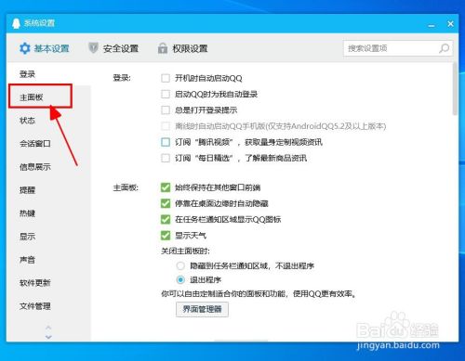
Task: Open 信息展示 settings in sidebar
Action: [35, 167]
